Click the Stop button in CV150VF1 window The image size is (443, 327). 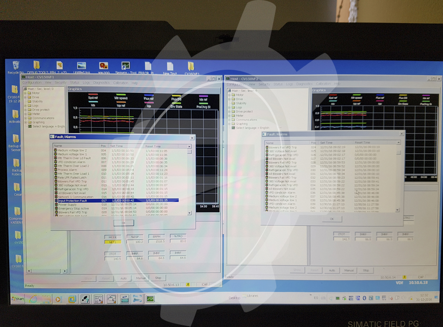pyautogui.click(x=158, y=278)
